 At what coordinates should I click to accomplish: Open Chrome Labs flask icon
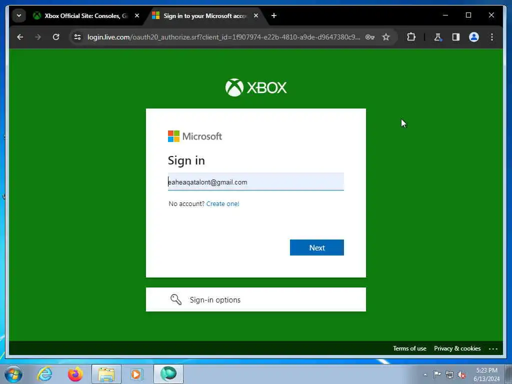point(437,37)
